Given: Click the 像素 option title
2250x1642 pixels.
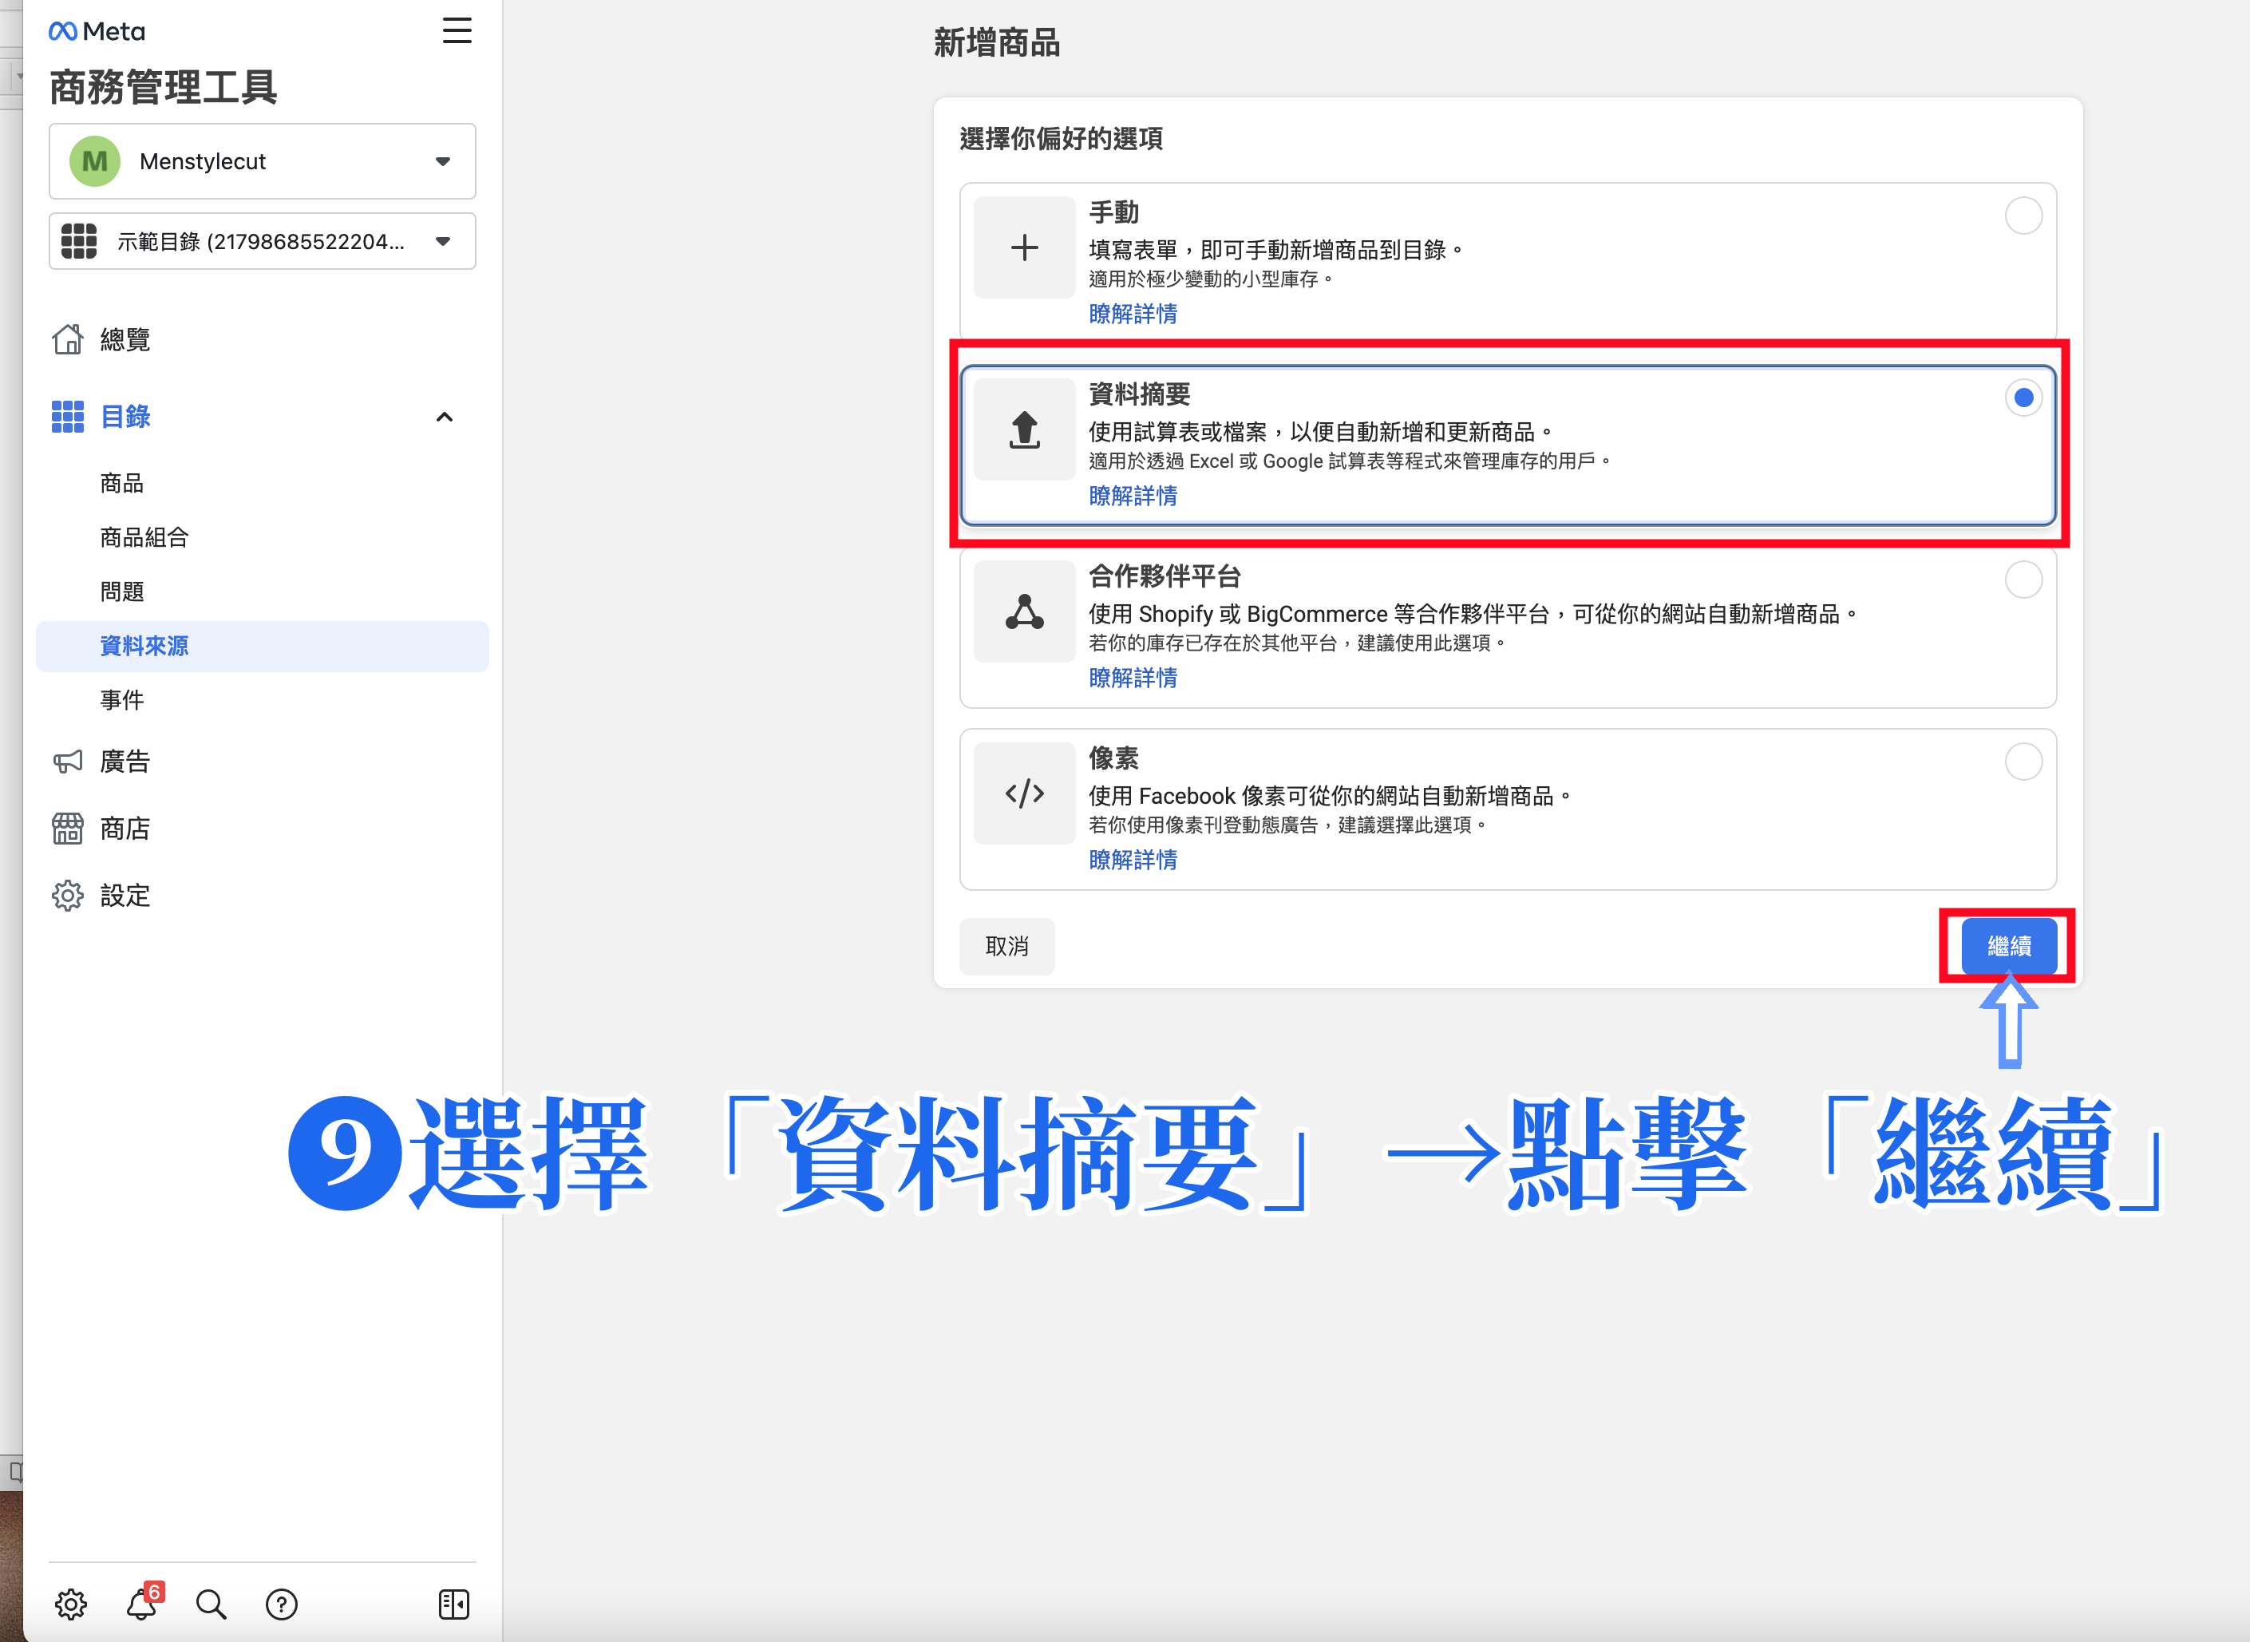Looking at the screenshot, I should tap(1114, 758).
